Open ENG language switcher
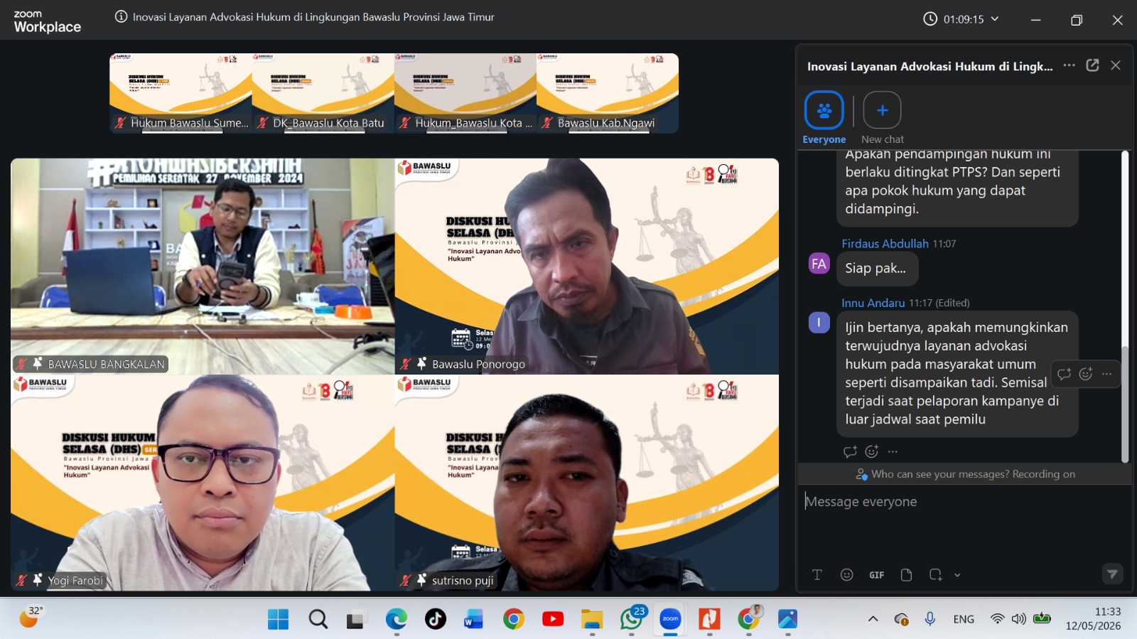This screenshot has height=639, width=1137. coord(964,619)
